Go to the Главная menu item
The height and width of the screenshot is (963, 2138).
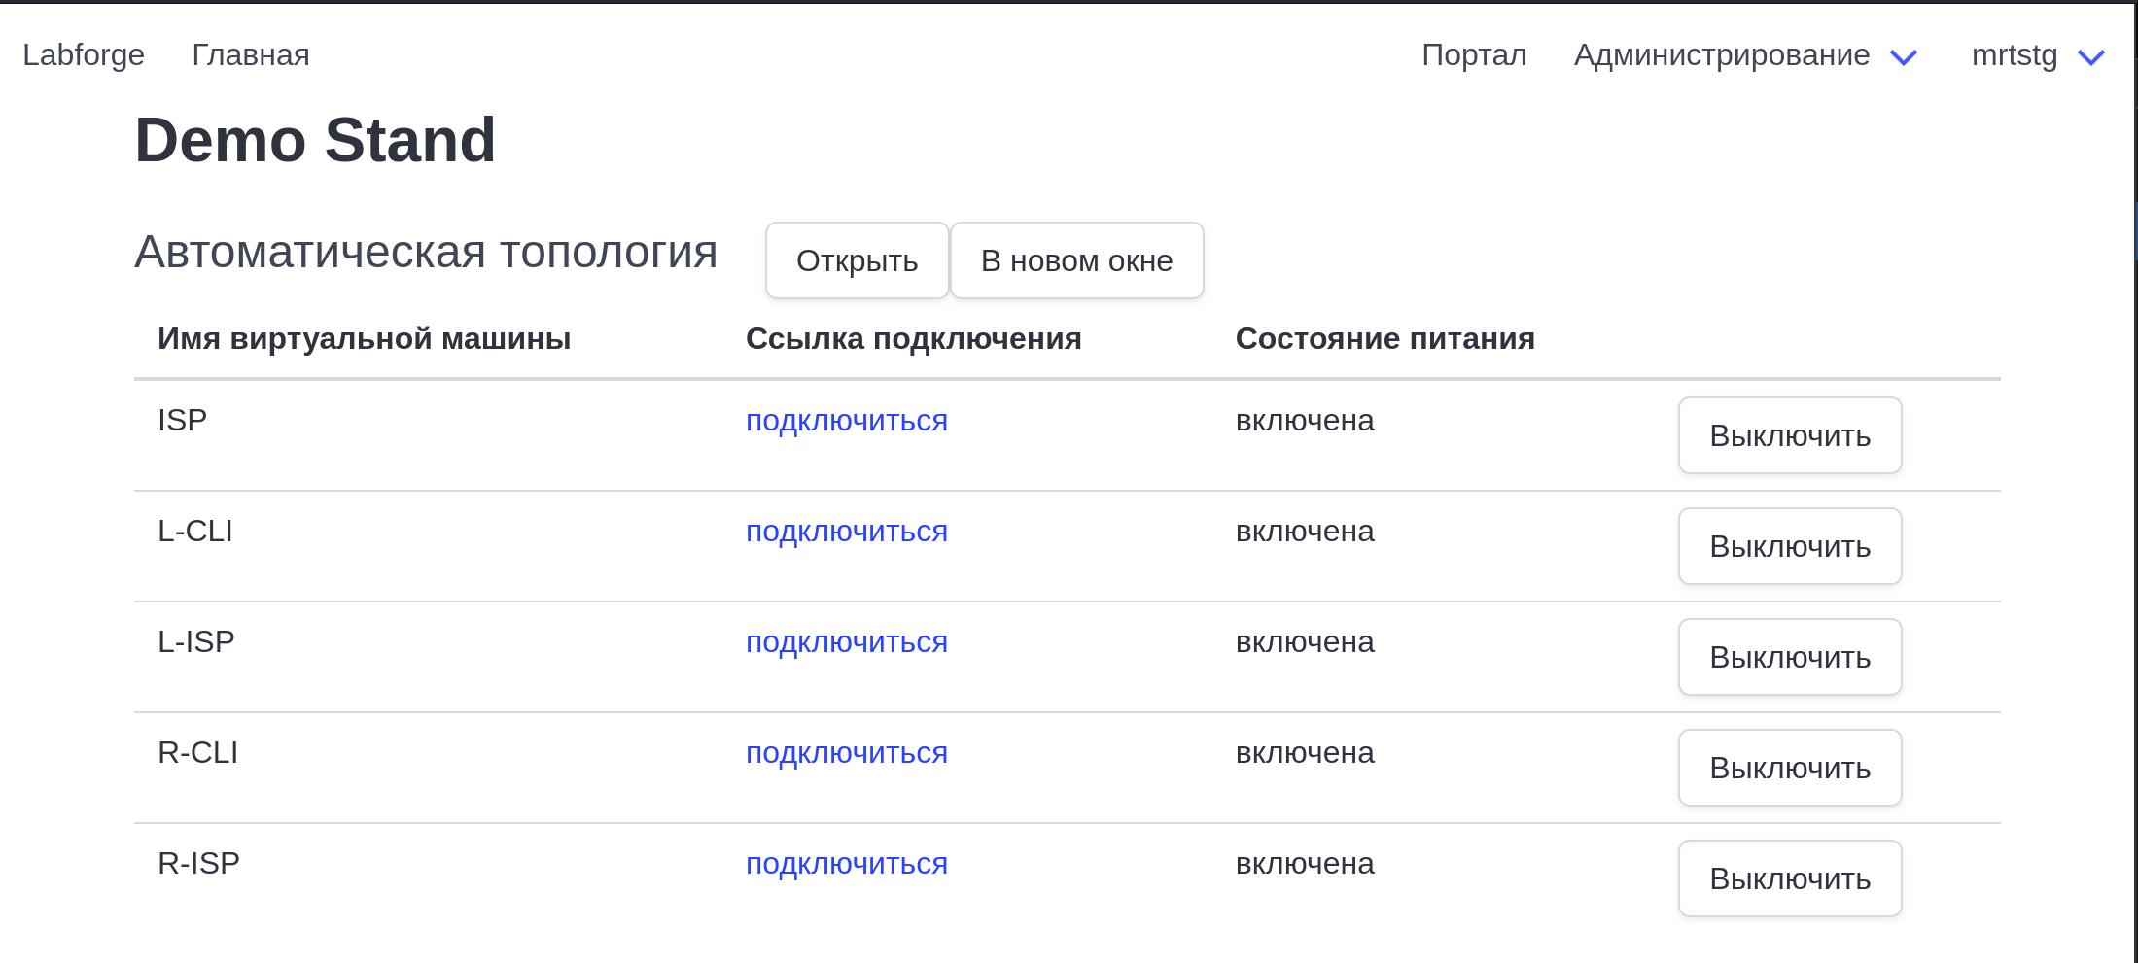pos(250,55)
